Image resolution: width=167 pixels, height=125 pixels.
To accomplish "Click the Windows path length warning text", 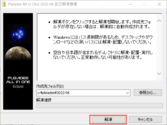I will tap(103, 40).
